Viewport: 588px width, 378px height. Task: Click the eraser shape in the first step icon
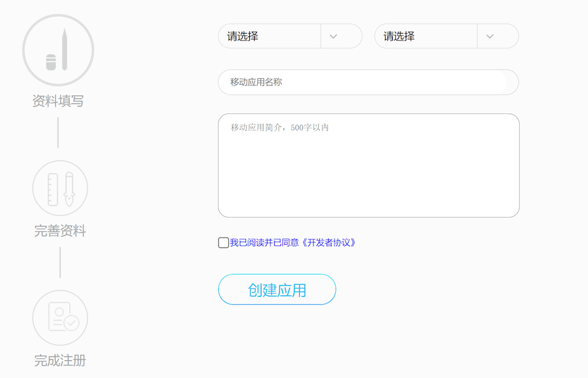[x=51, y=62]
